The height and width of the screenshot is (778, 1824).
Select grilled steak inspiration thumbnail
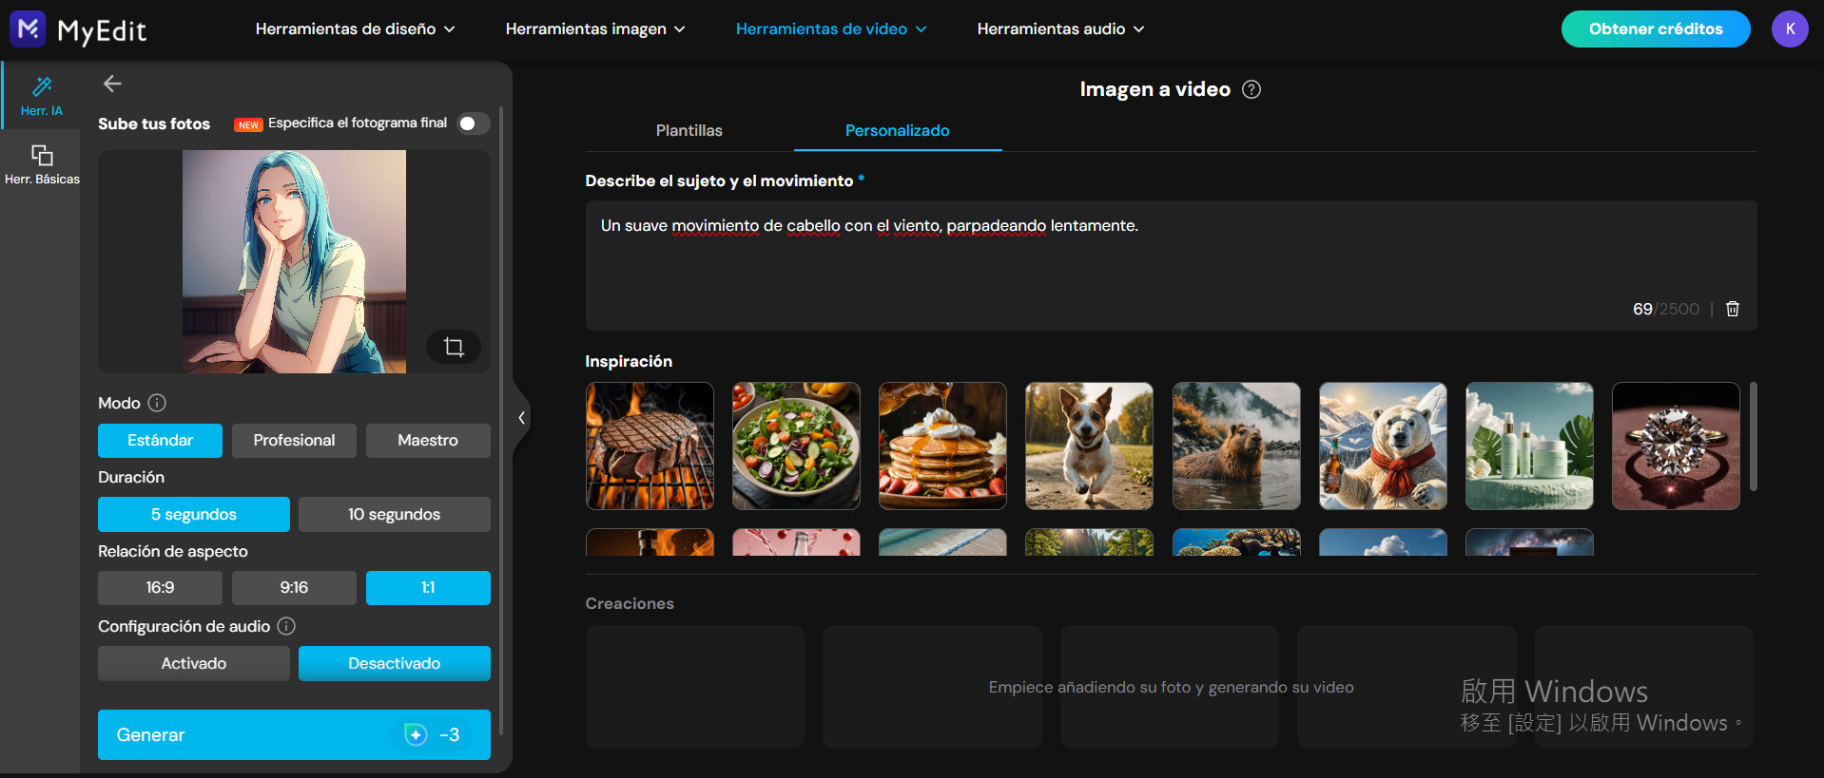point(650,446)
